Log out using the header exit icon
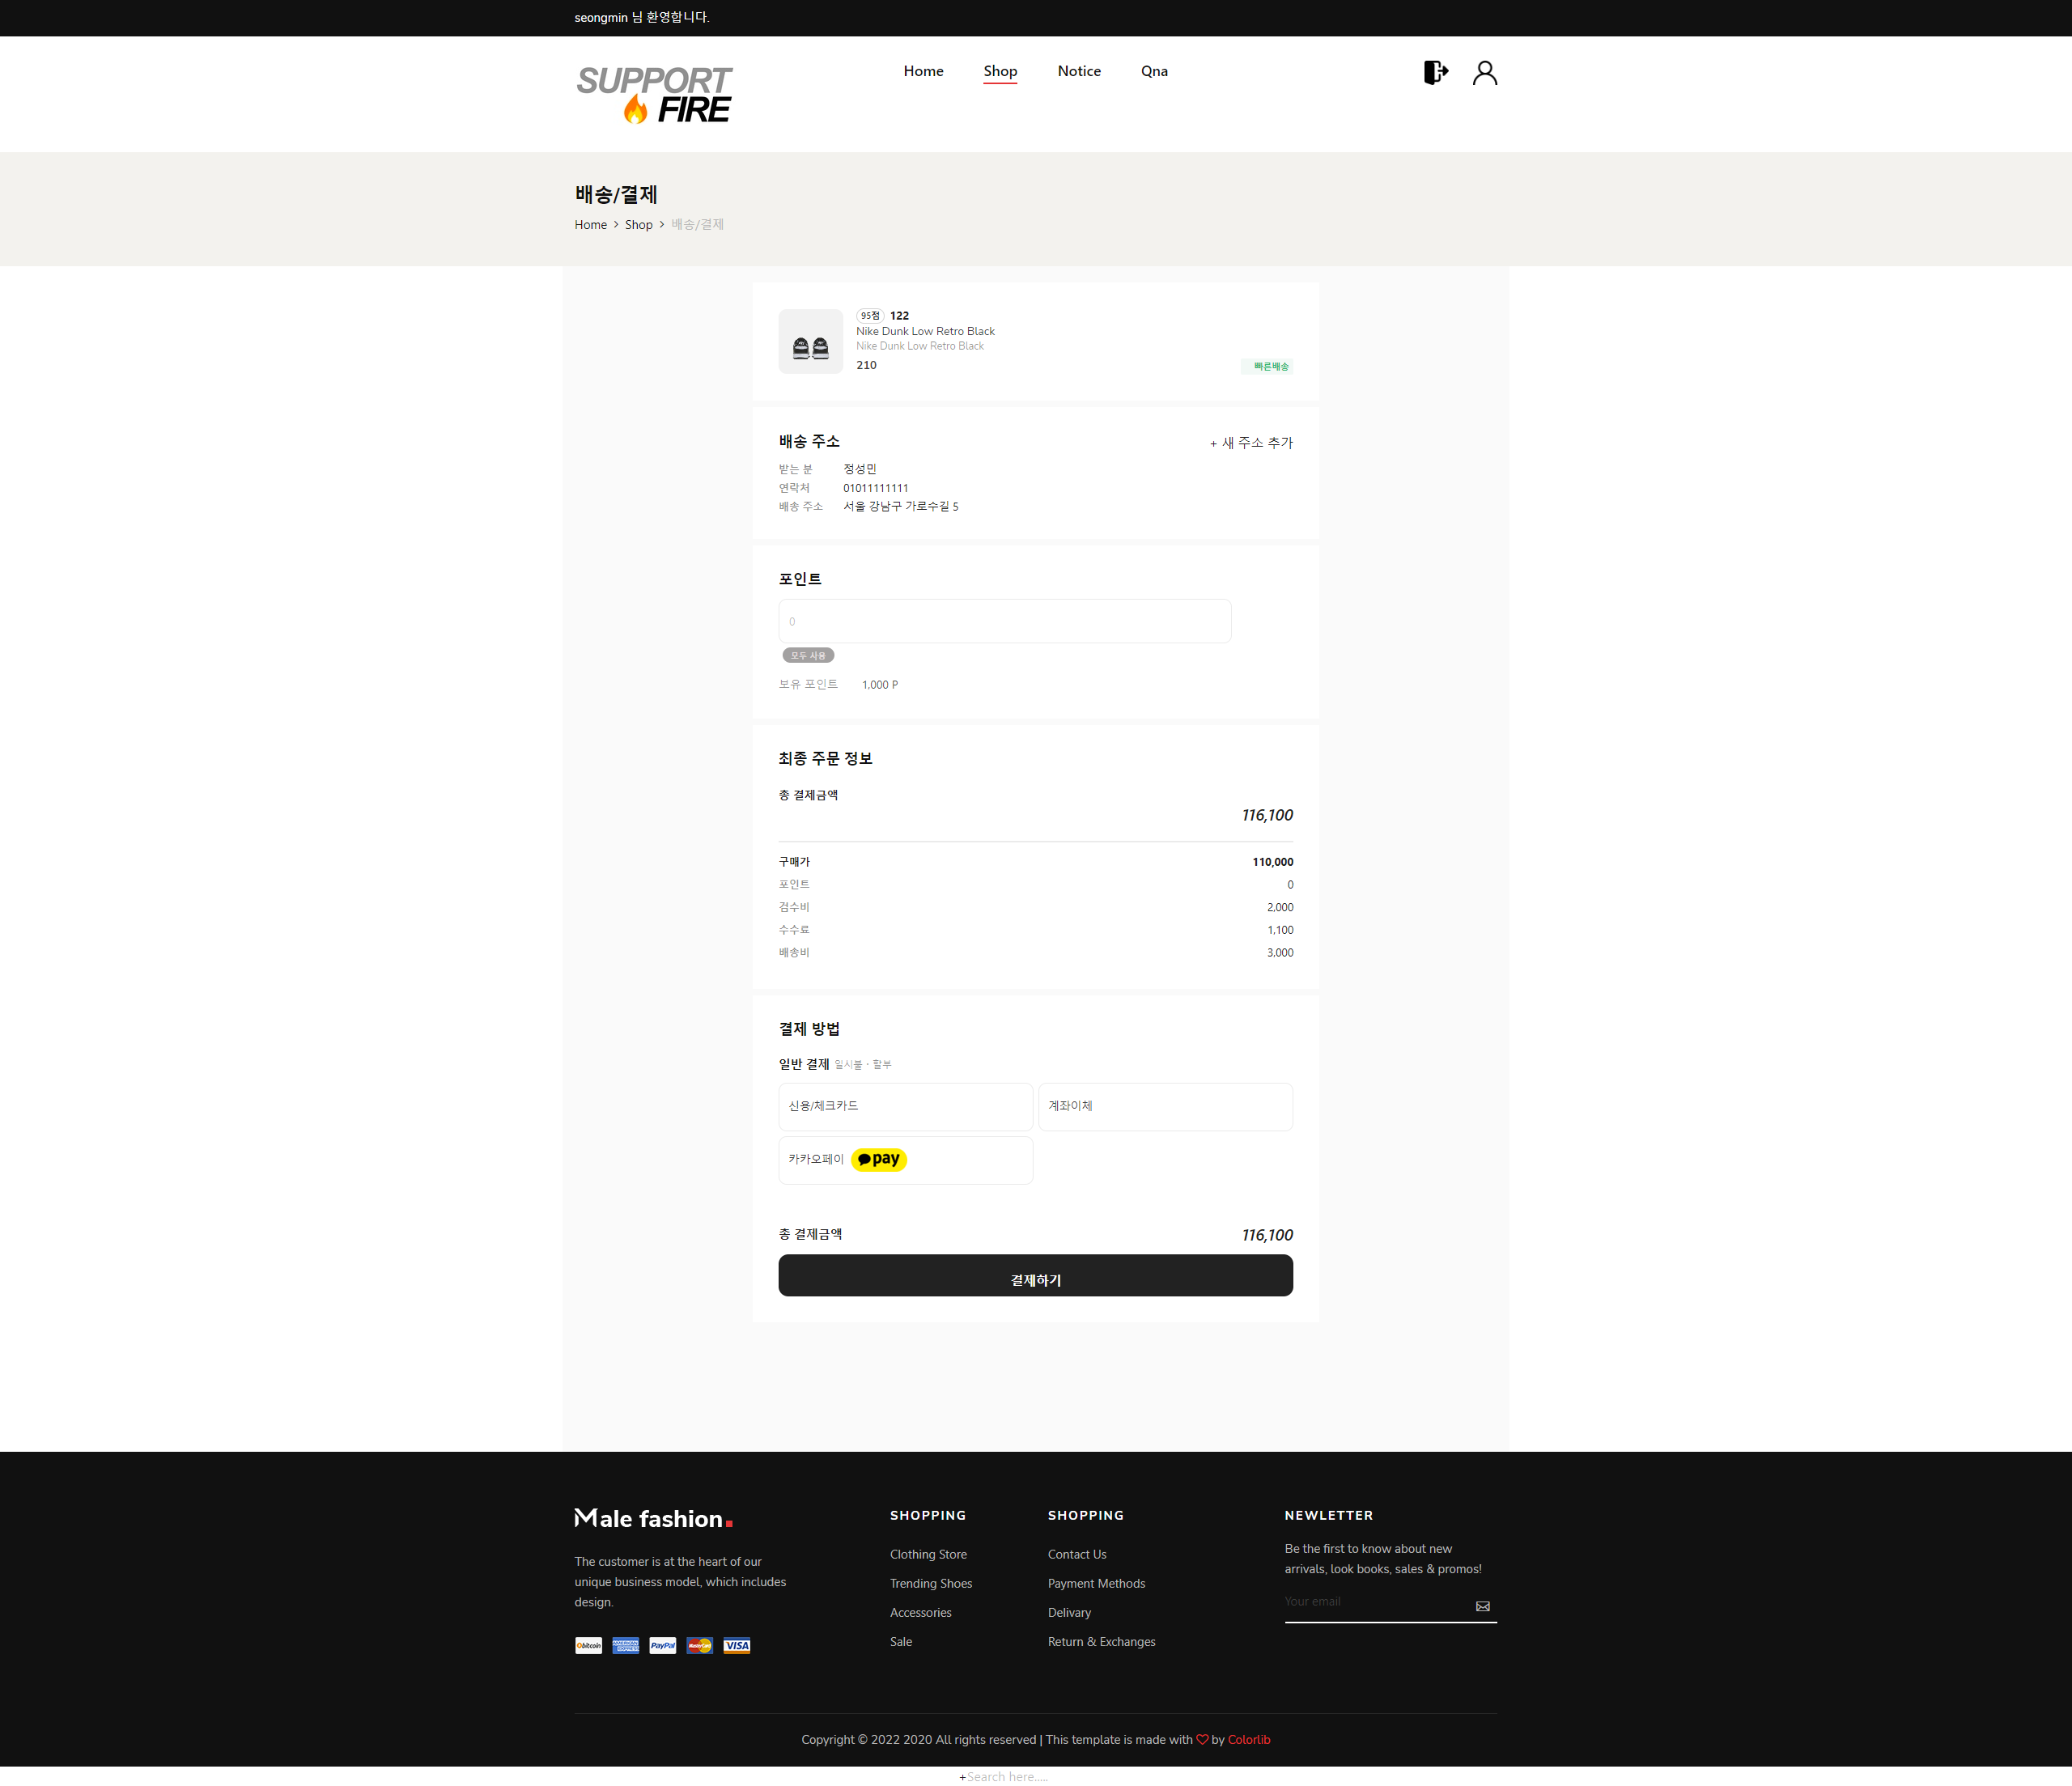 [1435, 72]
